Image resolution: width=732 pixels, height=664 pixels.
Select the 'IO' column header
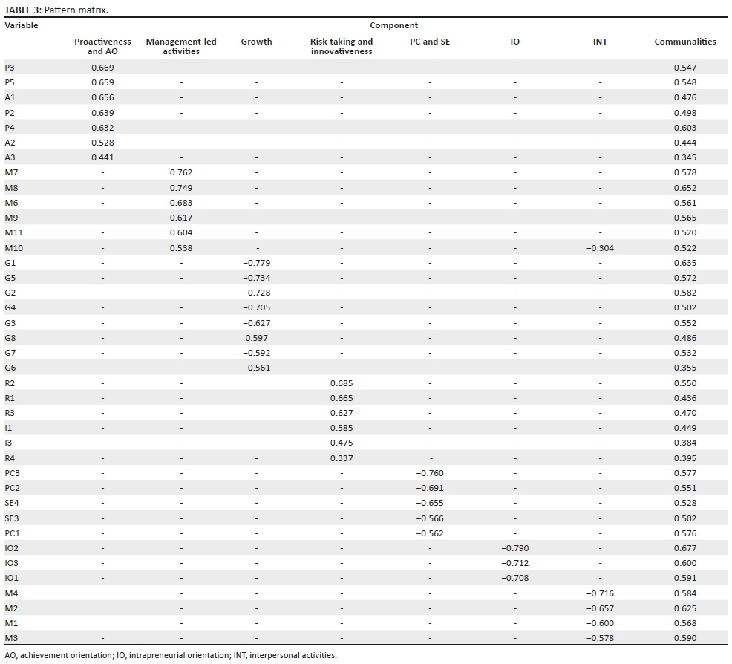[x=514, y=42]
